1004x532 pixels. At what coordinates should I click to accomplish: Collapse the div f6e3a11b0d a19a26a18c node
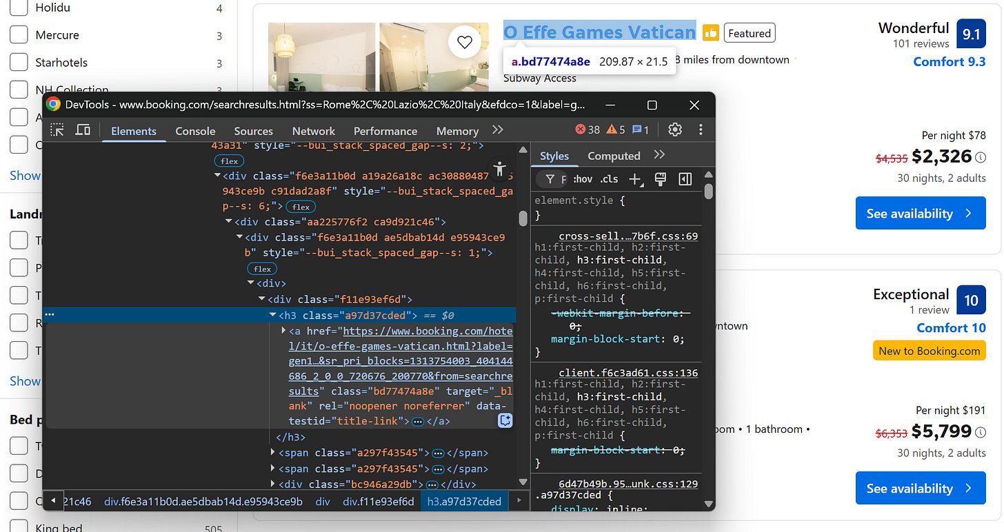[x=218, y=176]
